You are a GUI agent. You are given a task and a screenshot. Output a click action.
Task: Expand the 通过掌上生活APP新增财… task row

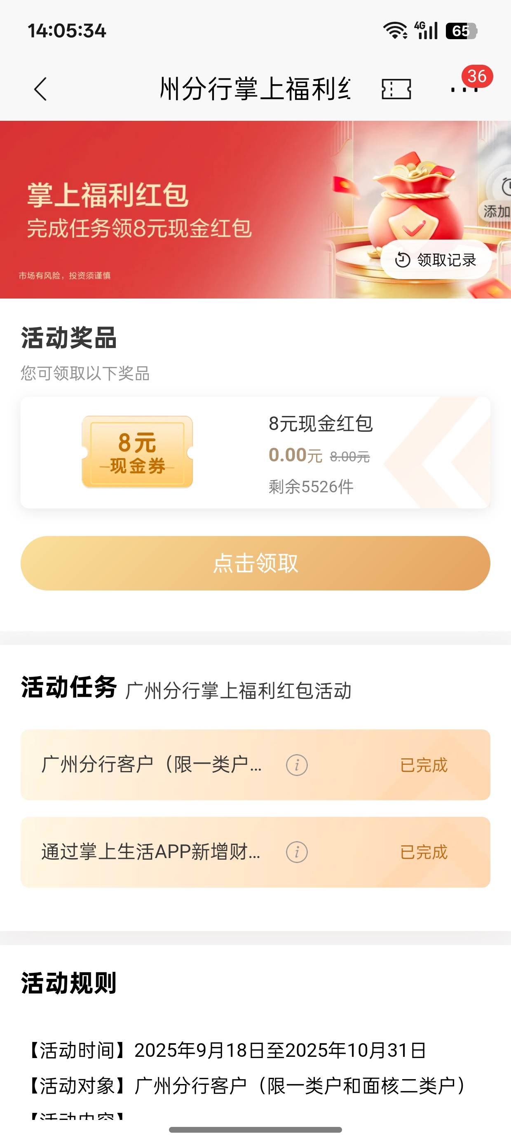pos(151,852)
